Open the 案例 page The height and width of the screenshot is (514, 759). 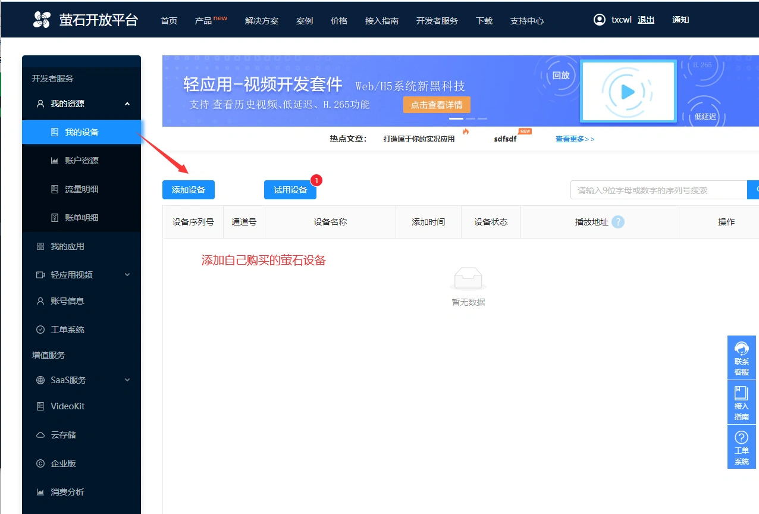pyautogui.click(x=305, y=20)
